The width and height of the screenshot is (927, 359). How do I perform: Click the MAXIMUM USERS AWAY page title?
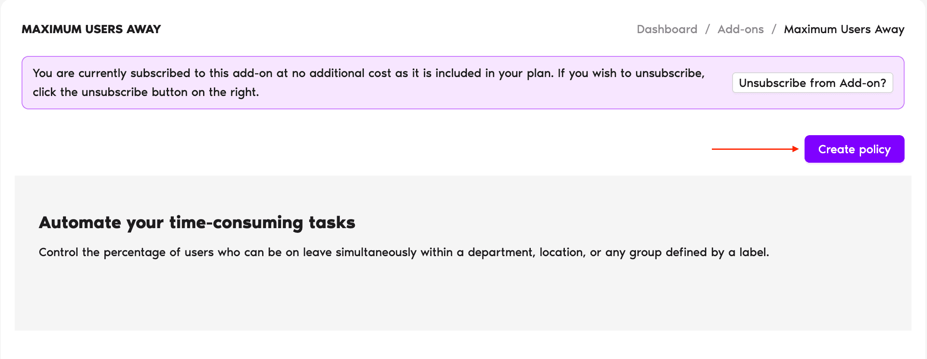(91, 29)
